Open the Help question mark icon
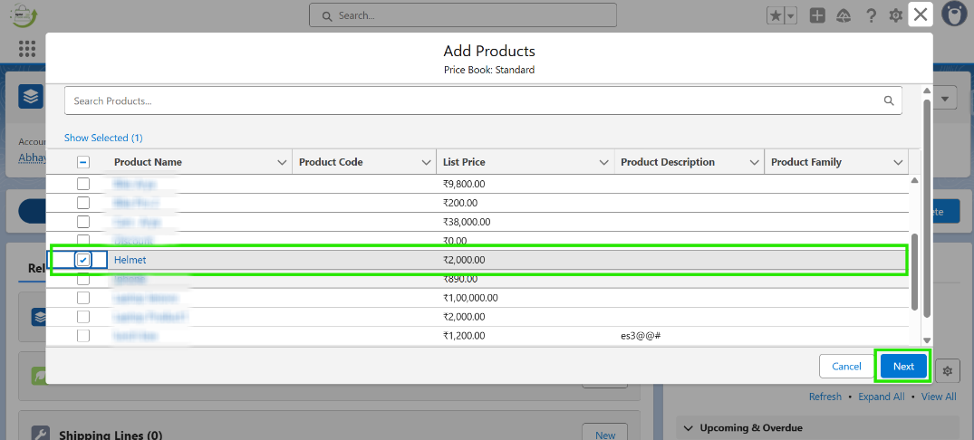Viewport: 974px width, 440px height. 871,15
